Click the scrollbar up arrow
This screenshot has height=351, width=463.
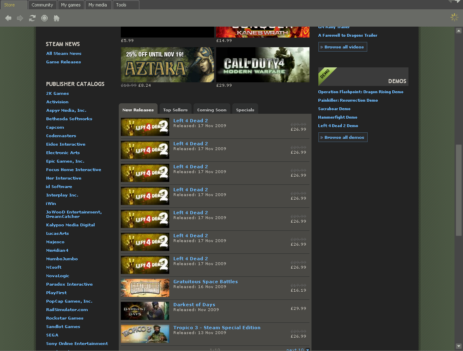click(459, 31)
